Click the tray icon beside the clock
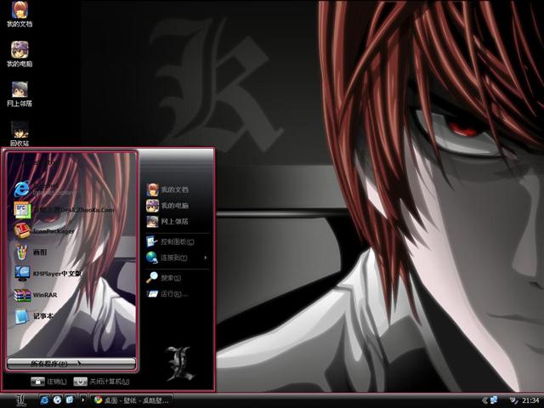 (x=513, y=400)
